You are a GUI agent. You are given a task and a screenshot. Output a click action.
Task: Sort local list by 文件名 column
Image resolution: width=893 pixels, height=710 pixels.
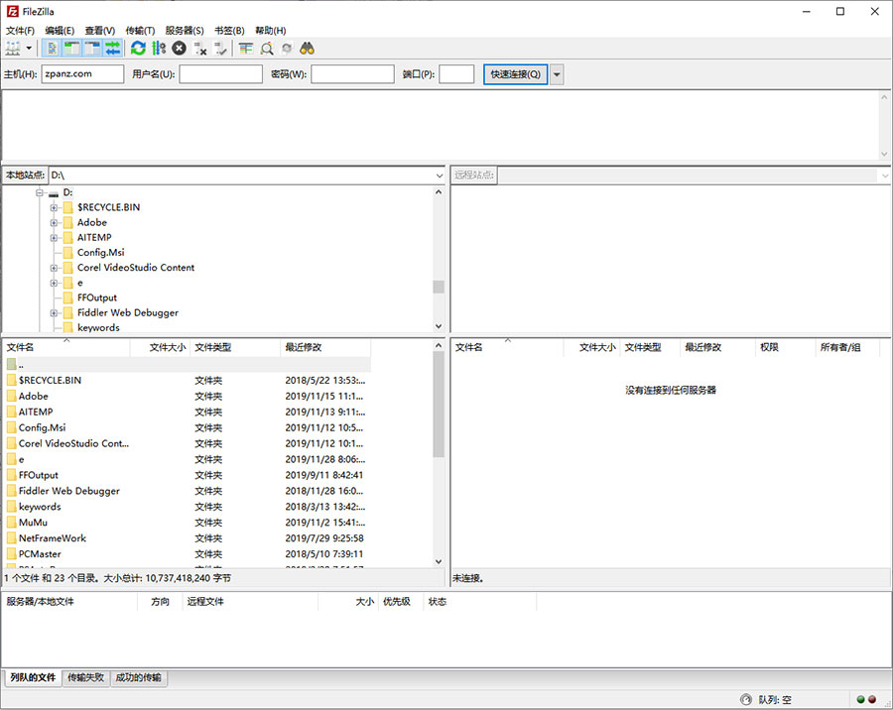coord(66,347)
